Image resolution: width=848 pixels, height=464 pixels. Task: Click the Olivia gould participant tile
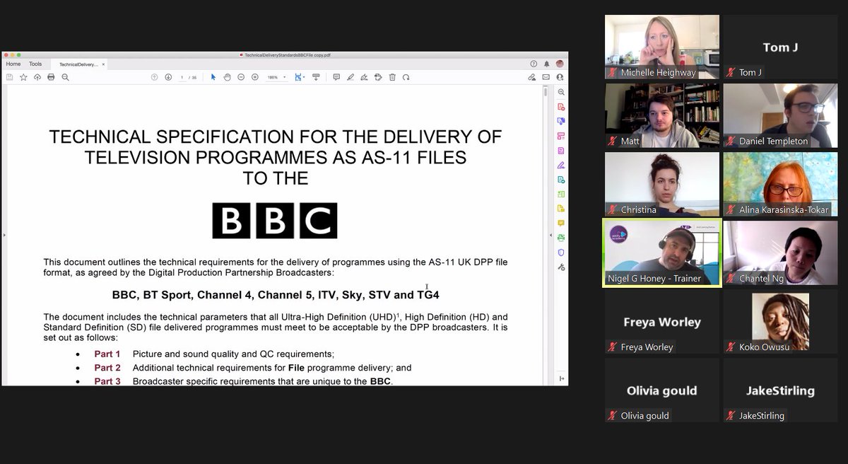[x=662, y=390]
